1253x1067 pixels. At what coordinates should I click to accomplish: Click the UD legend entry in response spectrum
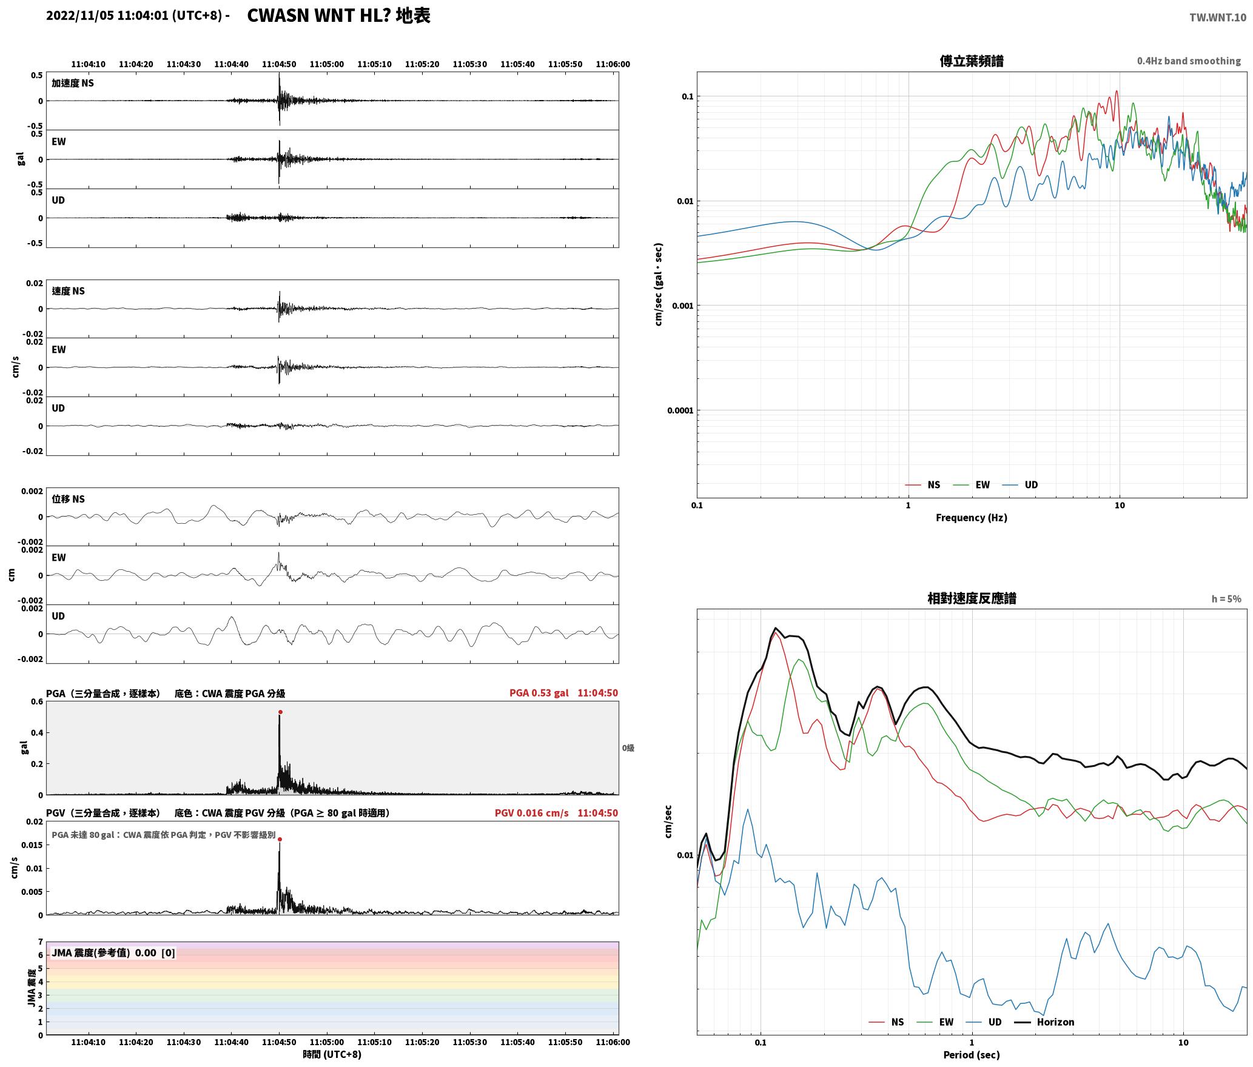[x=984, y=1022]
